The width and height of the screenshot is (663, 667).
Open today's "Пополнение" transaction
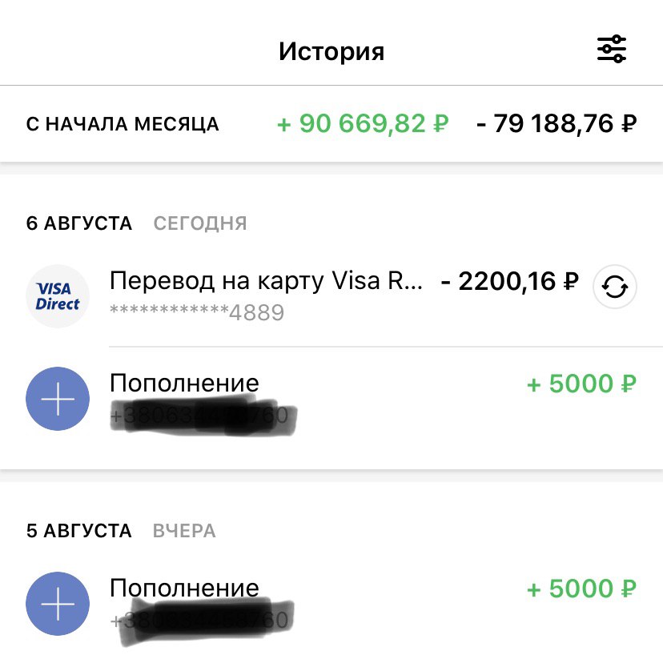(x=184, y=384)
